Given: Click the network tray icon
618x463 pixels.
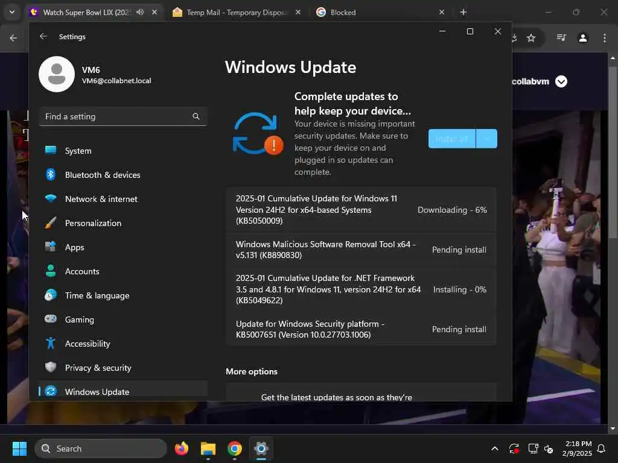Looking at the screenshot, I should 533,449.
